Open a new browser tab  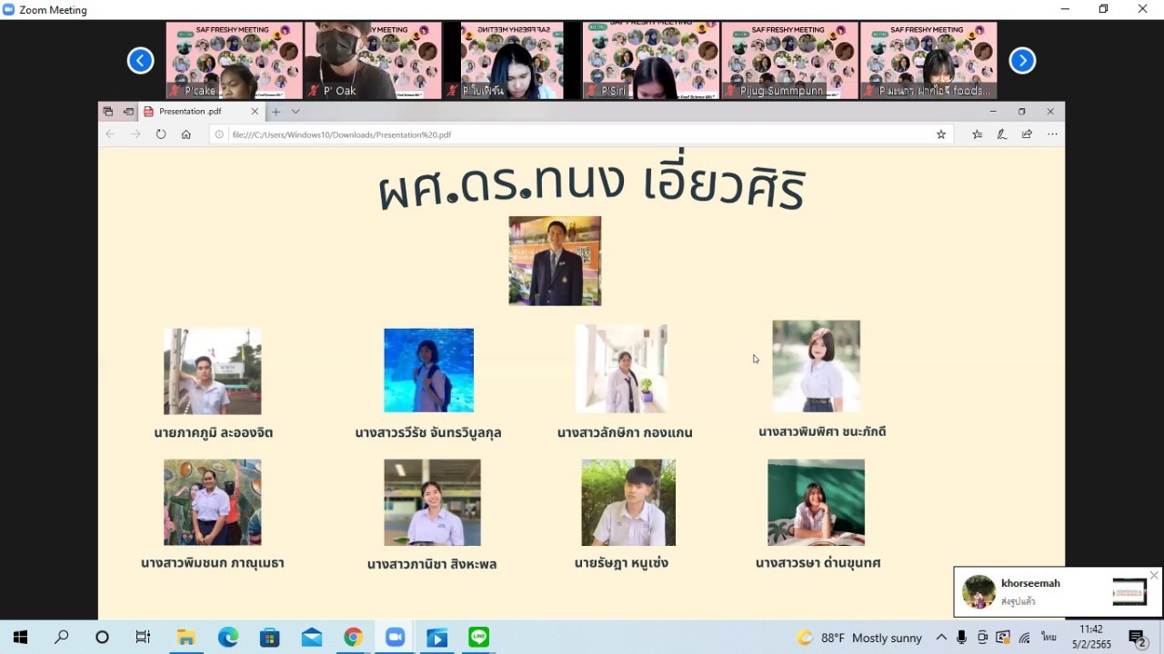pos(276,112)
